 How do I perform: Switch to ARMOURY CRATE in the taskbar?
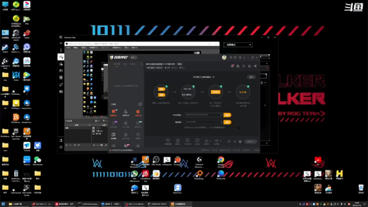(x=158, y=204)
